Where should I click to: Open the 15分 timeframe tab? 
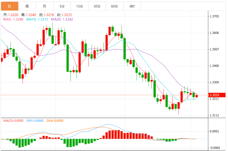(79, 6)
